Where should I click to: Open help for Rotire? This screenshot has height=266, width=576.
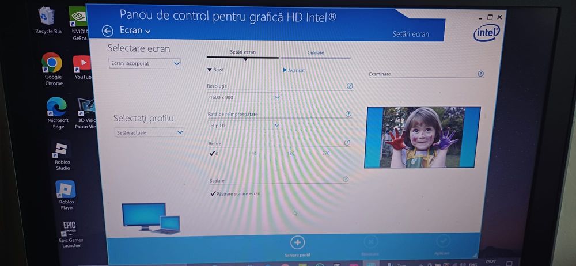(x=347, y=143)
